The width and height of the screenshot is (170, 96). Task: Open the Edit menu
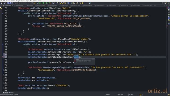[4, 1]
